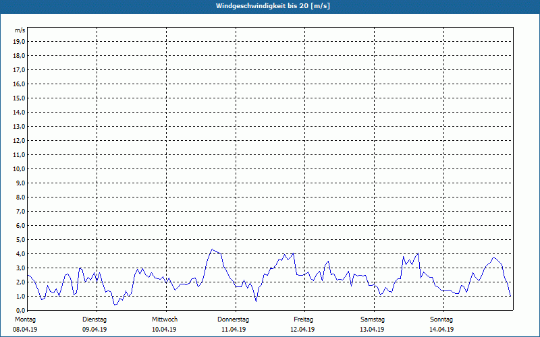540x337 pixels.
Task: Click the '19,0' y-axis label
Action: click(19, 42)
